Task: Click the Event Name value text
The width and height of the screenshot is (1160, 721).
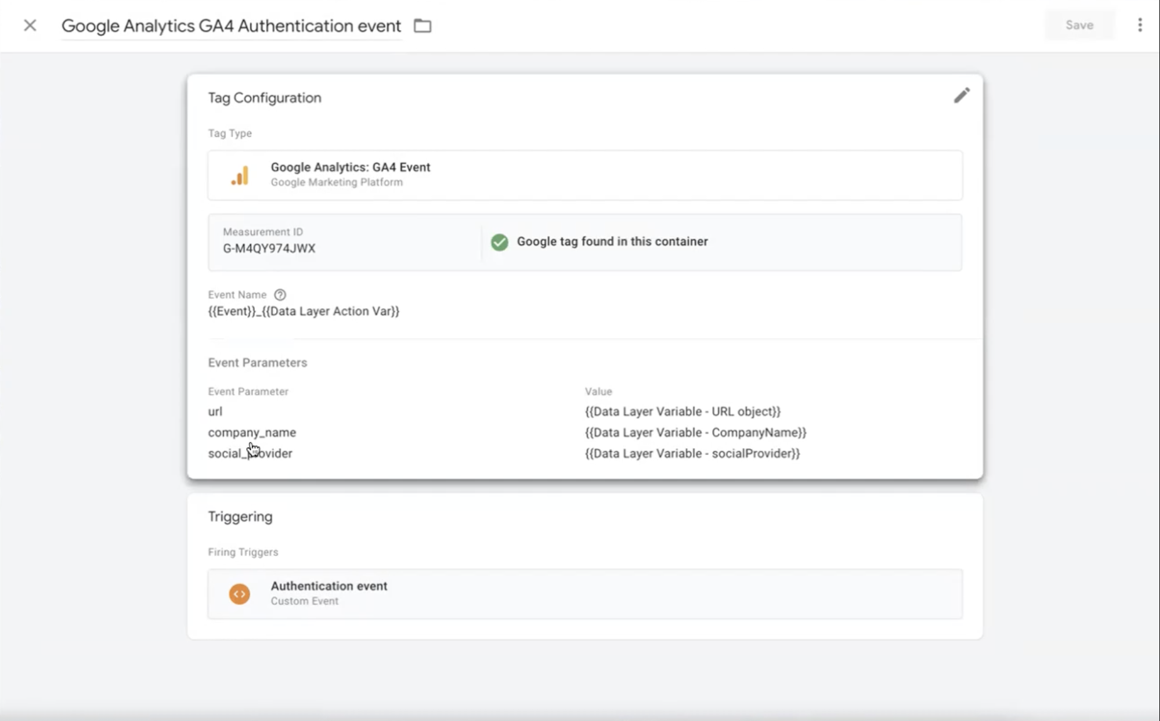Action: tap(303, 312)
